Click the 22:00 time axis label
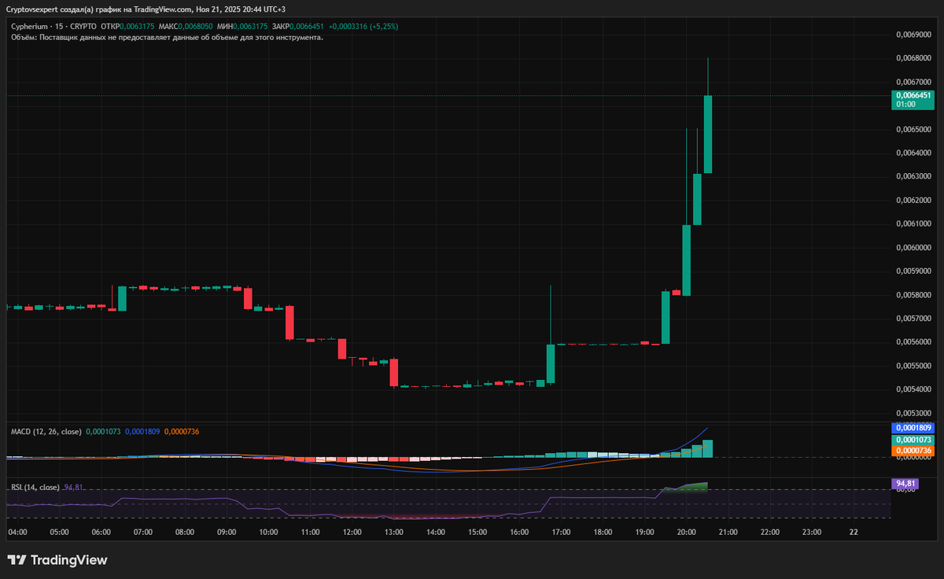The height and width of the screenshot is (579, 944). (769, 532)
